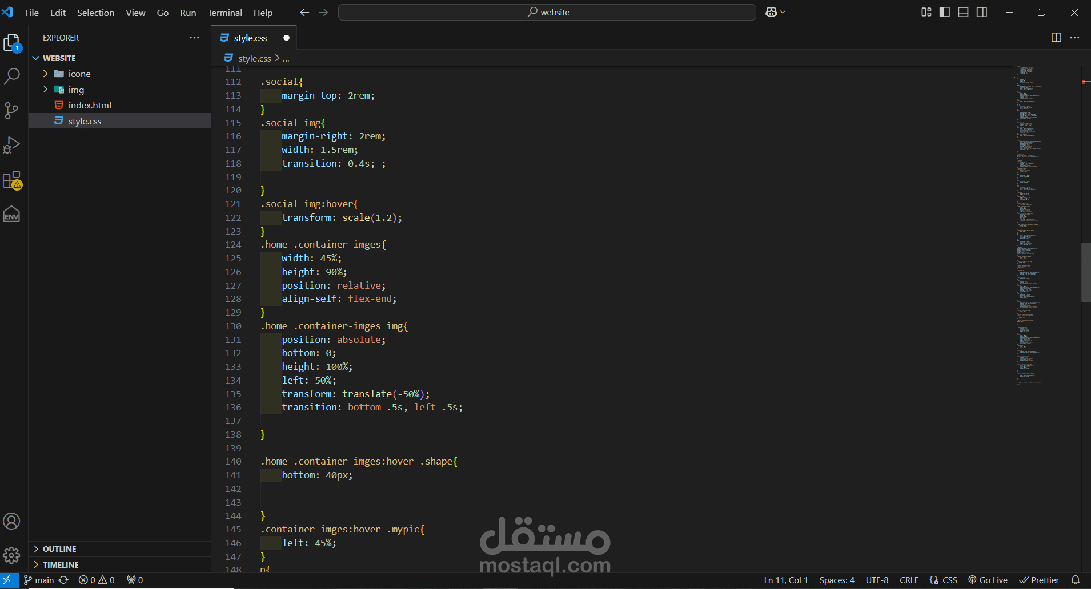Viewport: 1091px width, 589px height.
Task: Synchronize changes in the status bar
Action: click(x=63, y=580)
